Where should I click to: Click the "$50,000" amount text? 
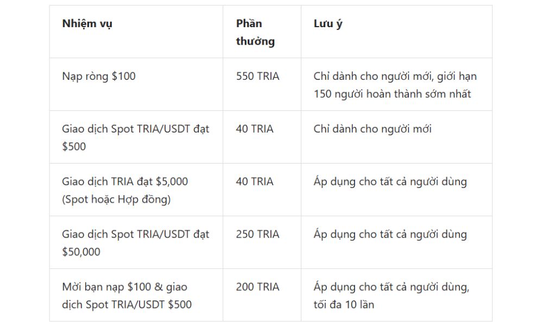[x=81, y=252]
